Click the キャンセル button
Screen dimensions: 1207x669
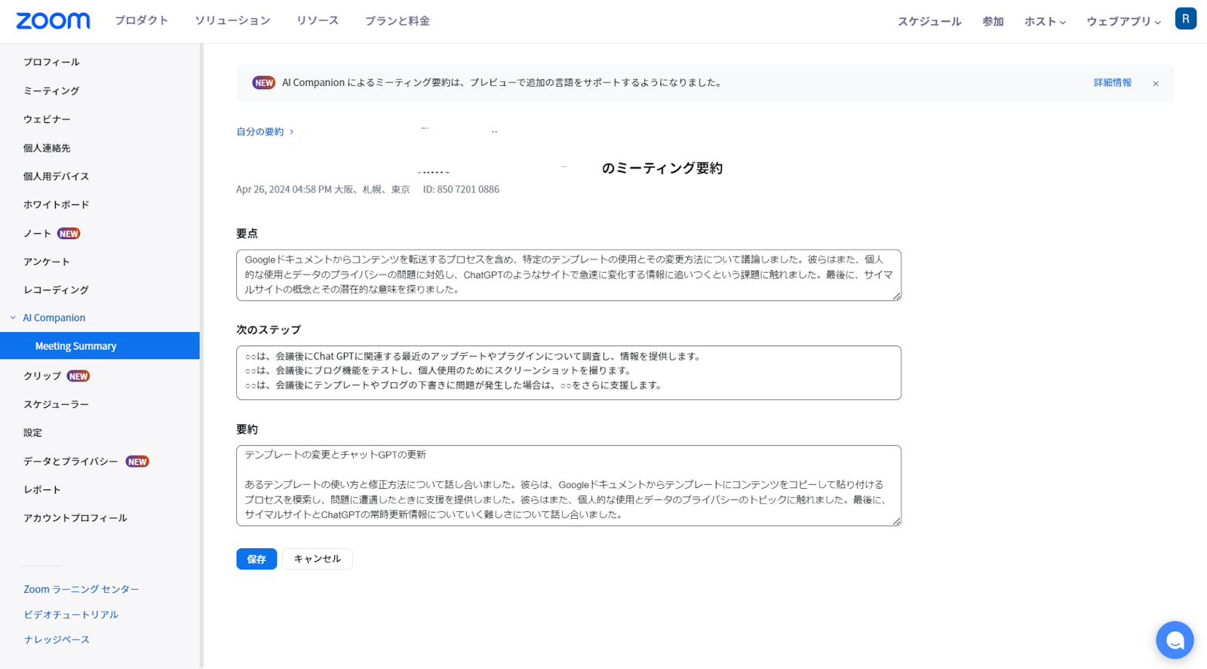tap(317, 559)
